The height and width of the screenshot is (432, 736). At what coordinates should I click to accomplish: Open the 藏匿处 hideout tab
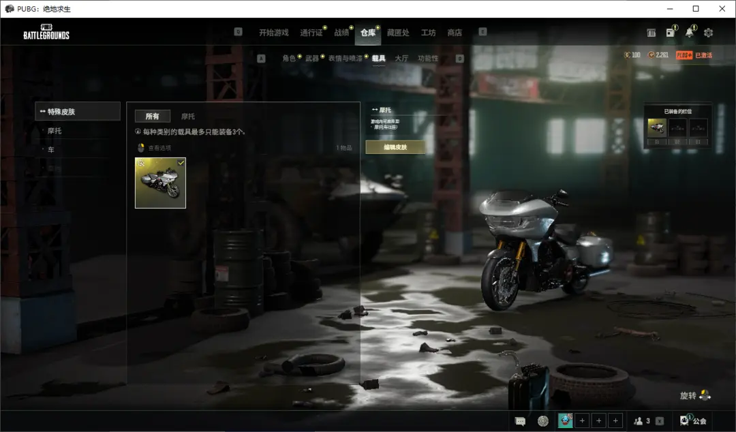click(398, 33)
